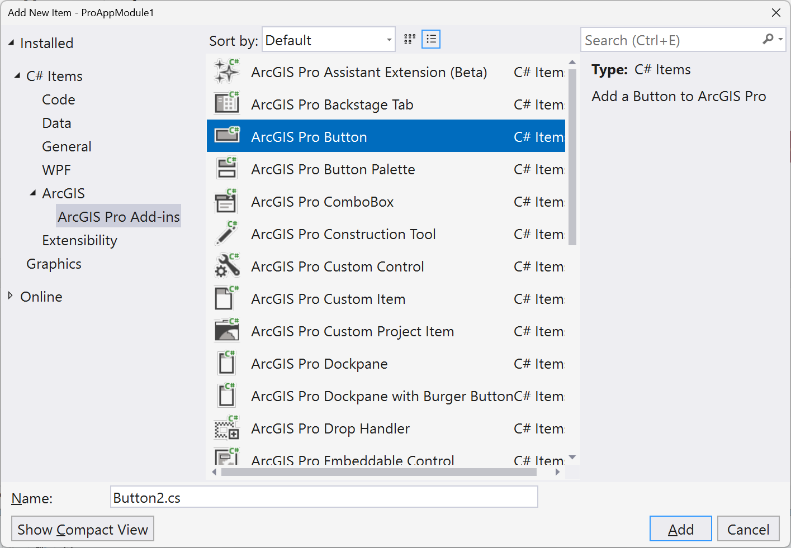Collapse the Installed tree node

[11, 42]
